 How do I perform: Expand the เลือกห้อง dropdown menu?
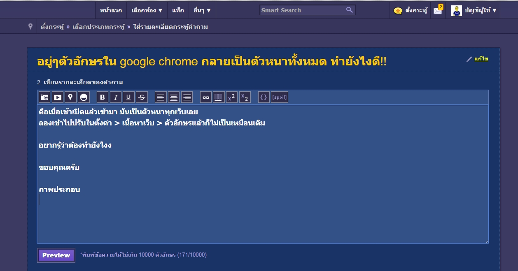147,10
